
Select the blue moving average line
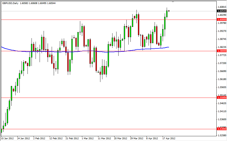point(85,51)
